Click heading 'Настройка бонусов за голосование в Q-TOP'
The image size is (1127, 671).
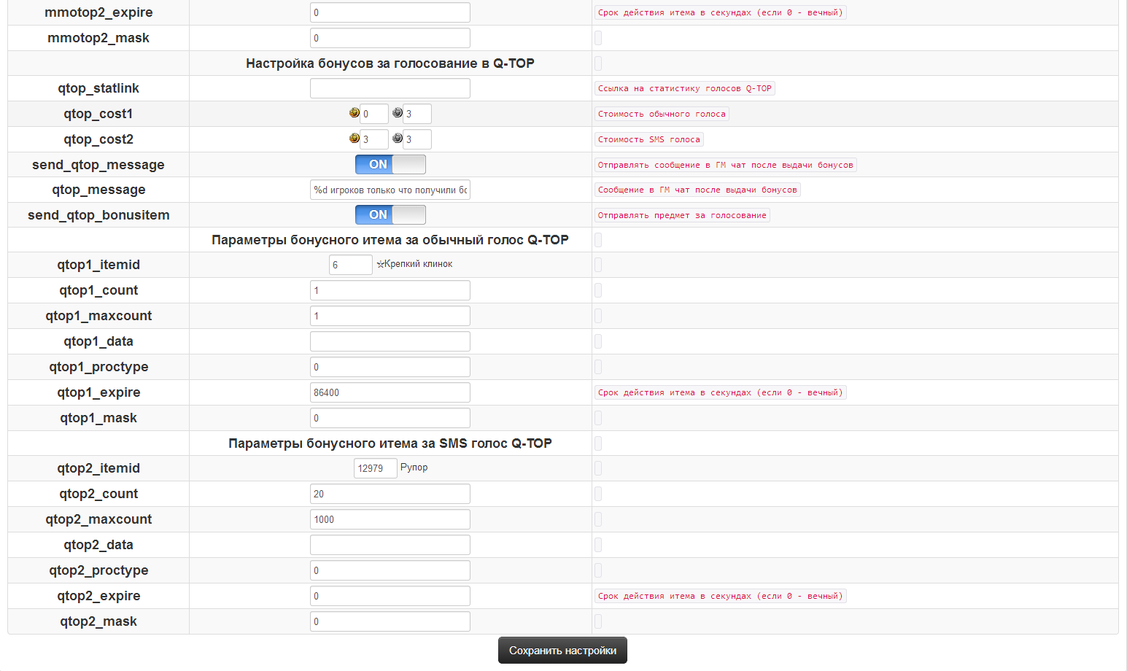[390, 63]
